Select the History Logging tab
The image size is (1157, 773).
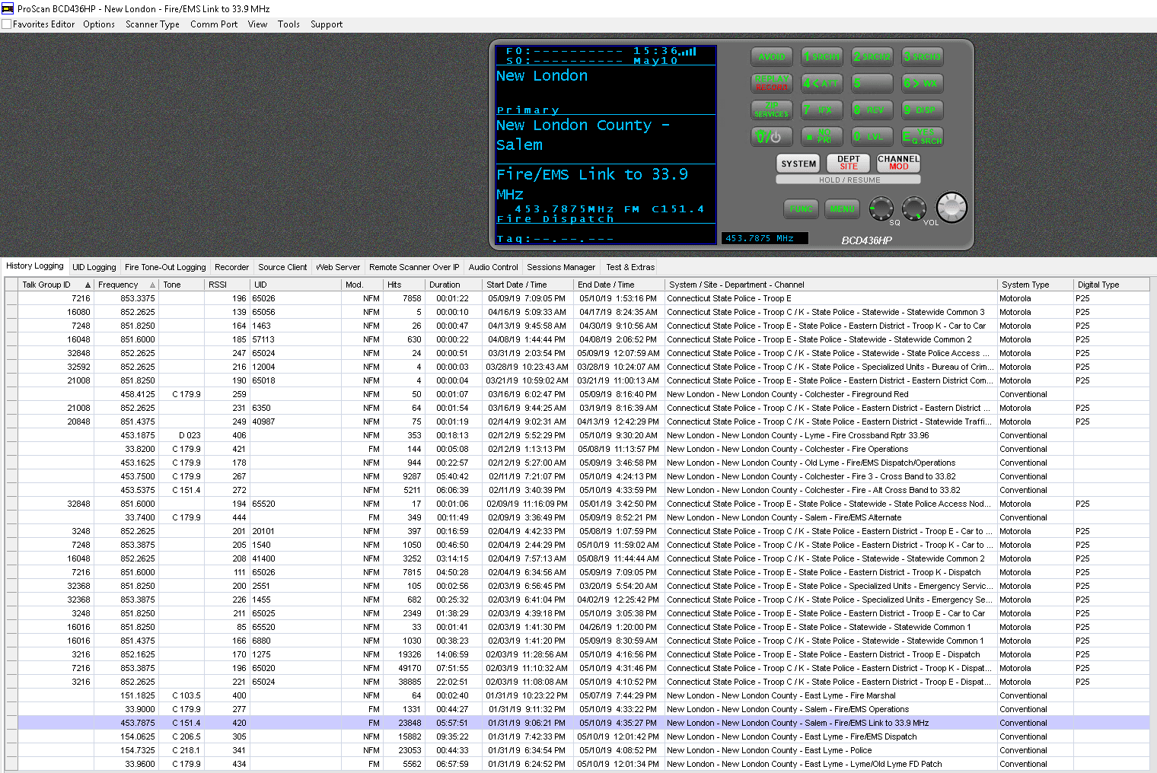pyautogui.click(x=35, y=266)
